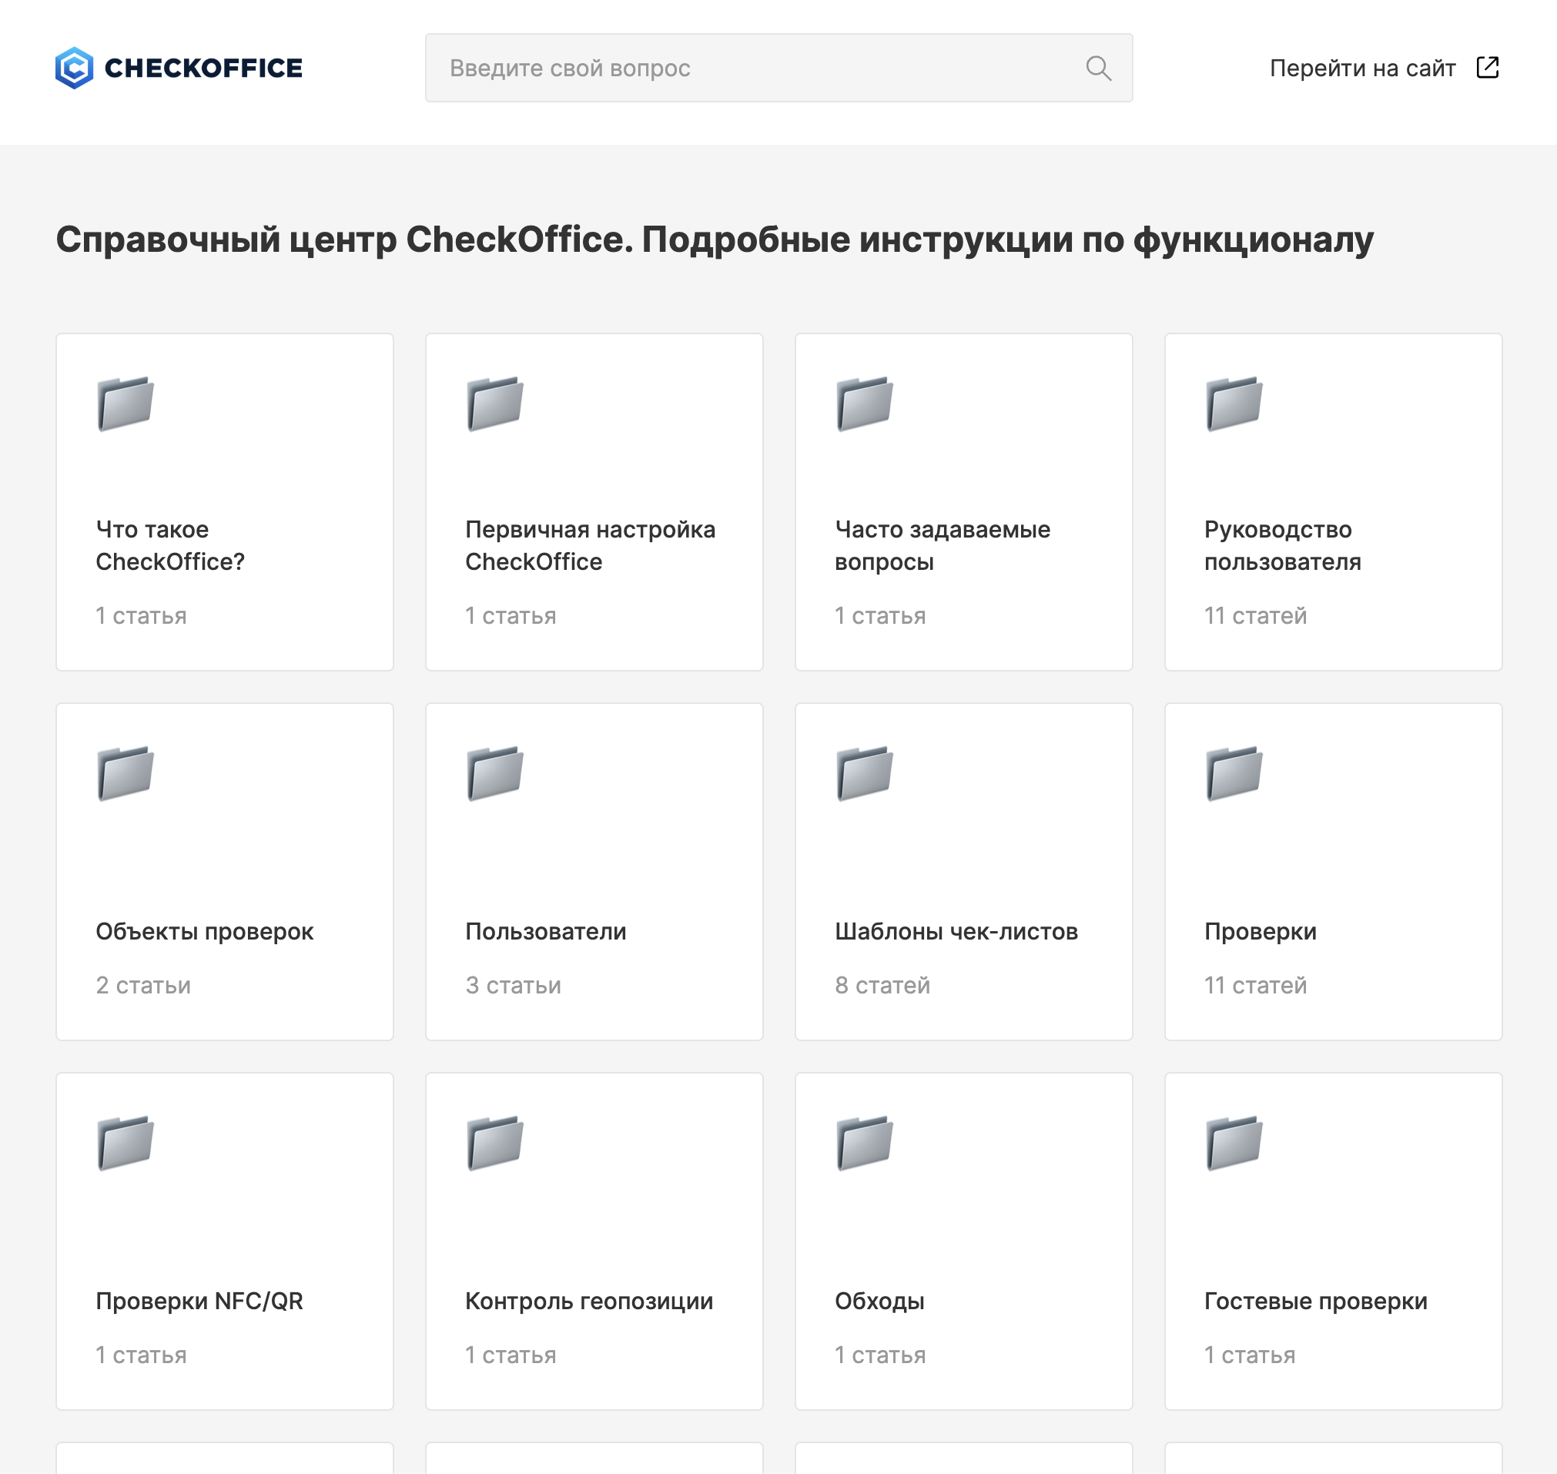Open 'Часто задаваемые вопросы' category
Viewport: 1557px width, 1474px height.
tap(942, 545)
